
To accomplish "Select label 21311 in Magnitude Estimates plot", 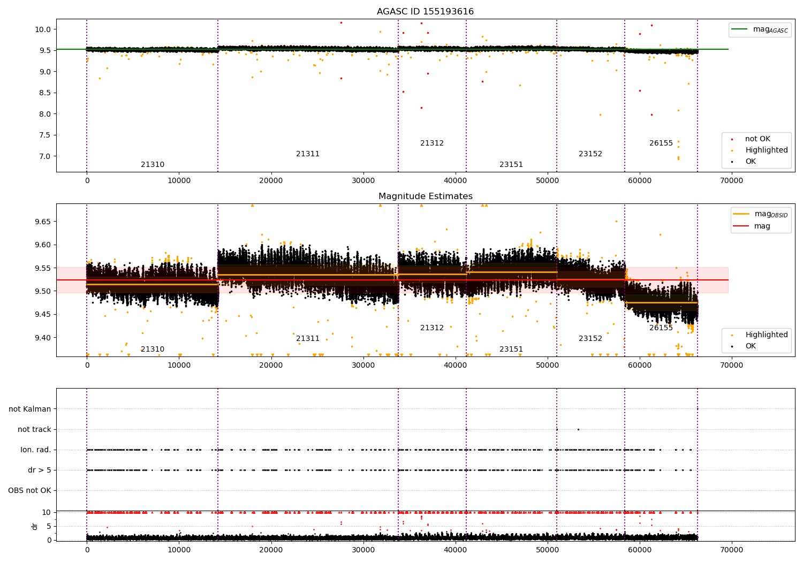I will (x=308, y=339).
